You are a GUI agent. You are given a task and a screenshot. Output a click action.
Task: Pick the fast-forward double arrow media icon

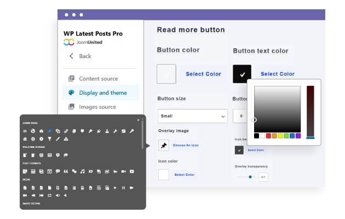[x=131, y=188]
